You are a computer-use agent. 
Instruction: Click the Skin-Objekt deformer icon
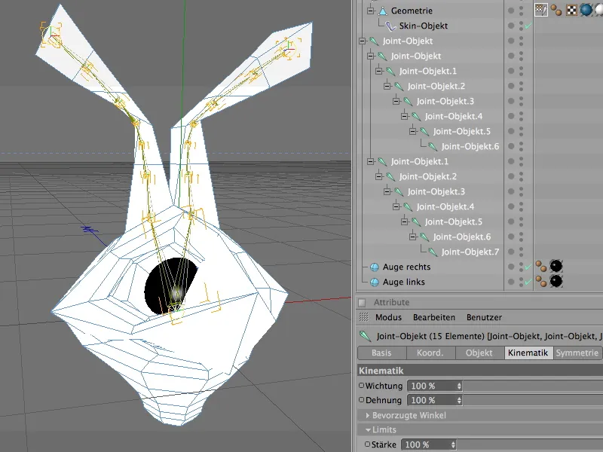tap(390, 26)
